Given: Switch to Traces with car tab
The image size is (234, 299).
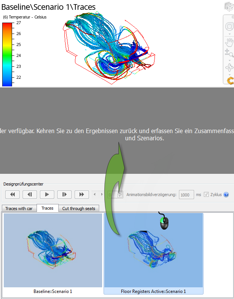Looking at the screenshot, I should 19,209.
